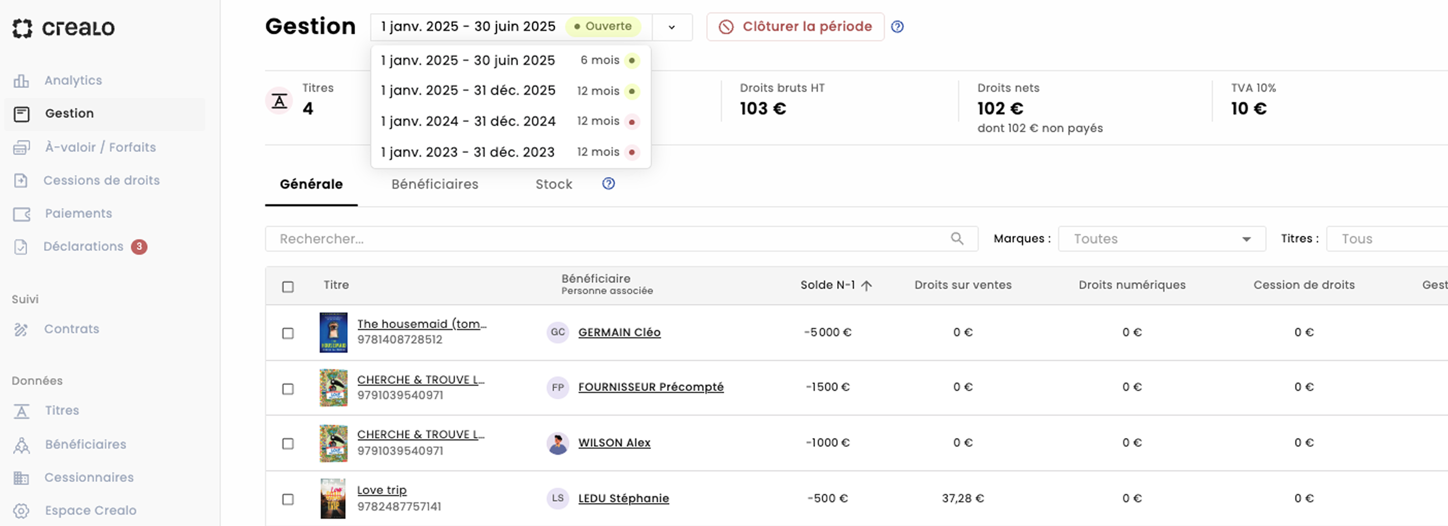Viewport: 1448px width, 526px height.
Task: Open GERMAIN Cléo beneficiary link
Action: [x=619, y=332]
